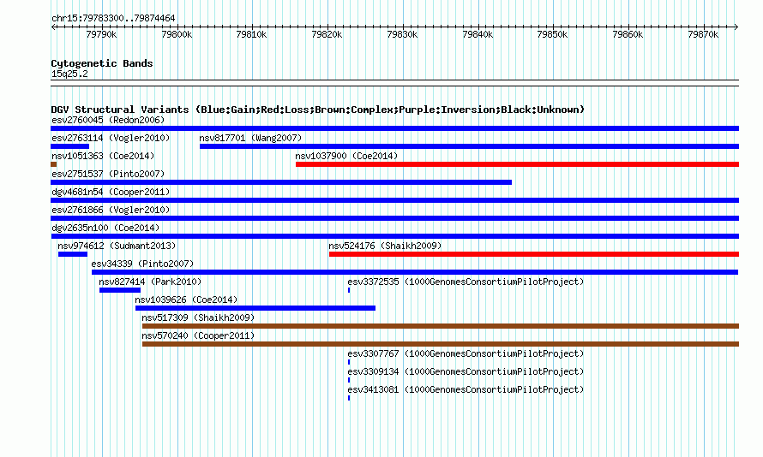Click the 79850k ruler tick label
Image resolution: width=763 pixels, height=457 pixels.
tap(552, 34)
